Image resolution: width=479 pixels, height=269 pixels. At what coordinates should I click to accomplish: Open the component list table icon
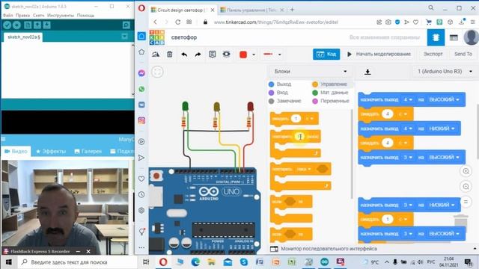point(454,37)
